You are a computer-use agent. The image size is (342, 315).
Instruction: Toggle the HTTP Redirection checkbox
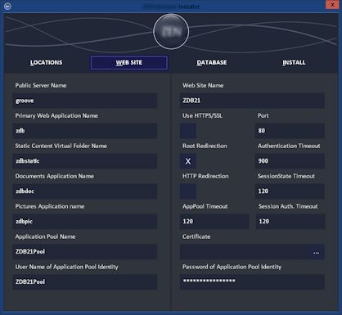pyautogui.click(x=188, y=191)
